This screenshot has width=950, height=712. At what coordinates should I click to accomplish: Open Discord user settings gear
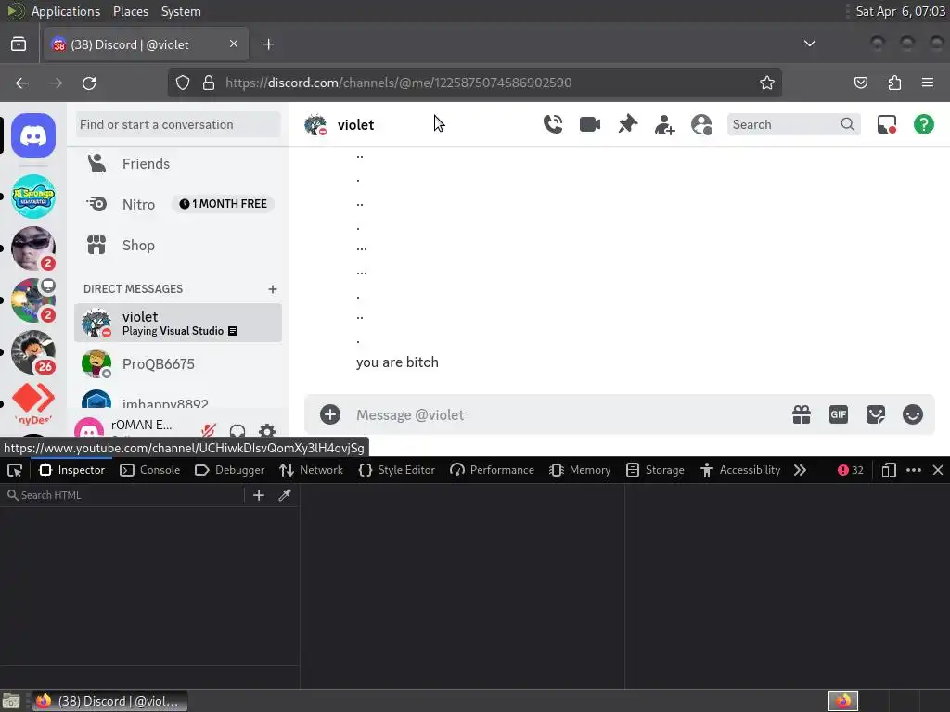[267, 430]
